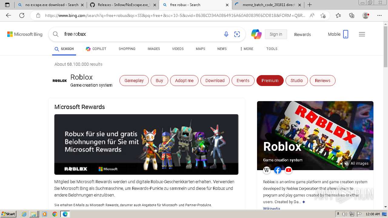Add this page to favorites star icon
Viewport: 388px width, 218px height.
323,15
